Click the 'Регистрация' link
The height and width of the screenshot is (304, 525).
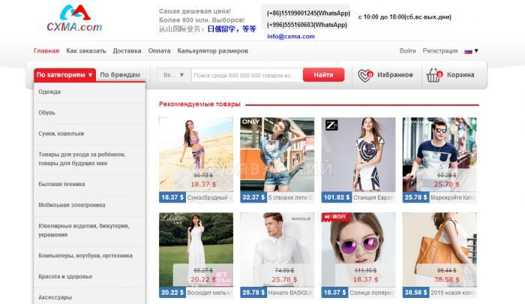pos(439,51)
